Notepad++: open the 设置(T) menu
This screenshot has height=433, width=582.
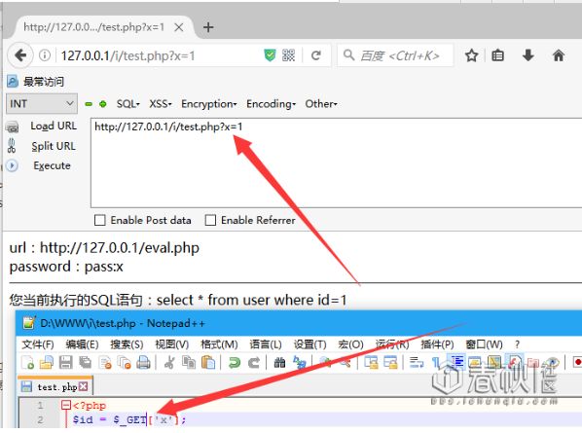click(x=309, y=344)
